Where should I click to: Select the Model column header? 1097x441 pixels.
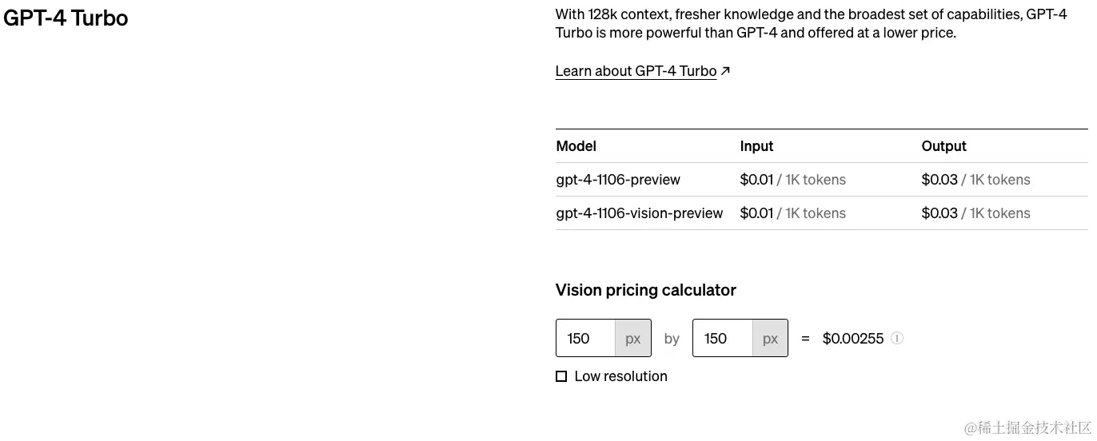[576, 146]
